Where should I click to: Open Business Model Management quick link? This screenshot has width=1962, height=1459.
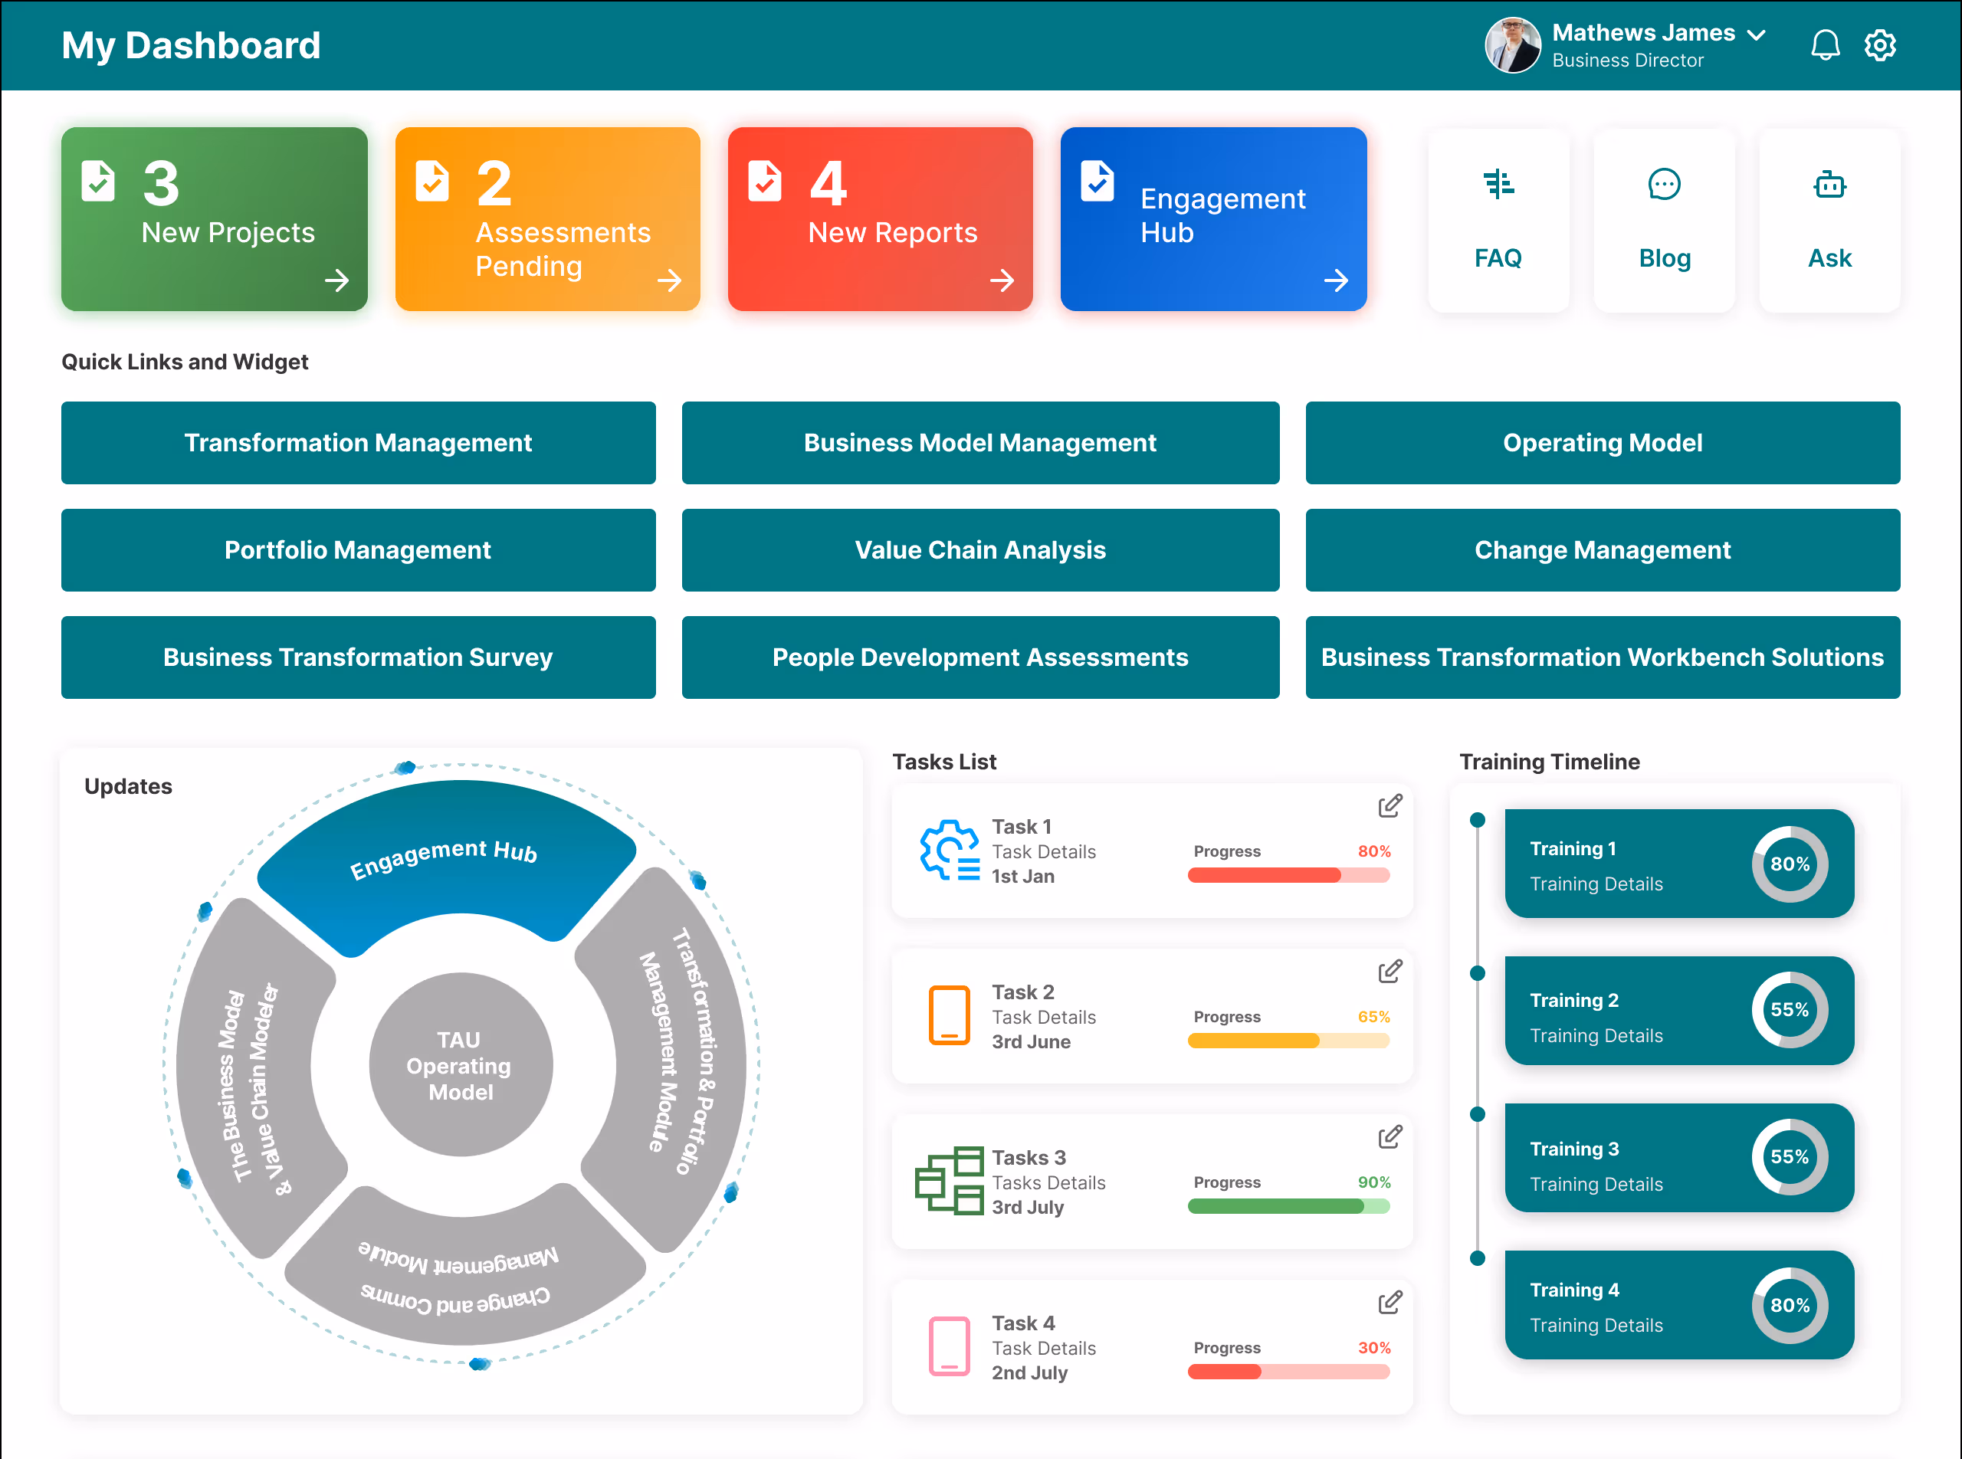(979, 442)
